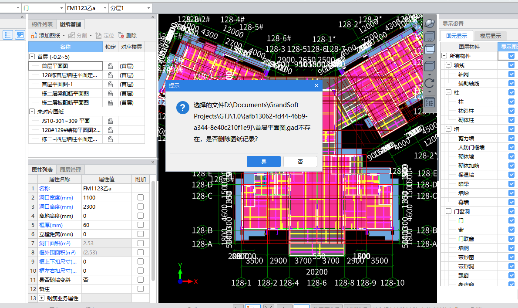Image resolution: width=518 pixels, height=308 pixels.
Task: Select the wireframe cube display icon
Action: [x=430, y=49]
